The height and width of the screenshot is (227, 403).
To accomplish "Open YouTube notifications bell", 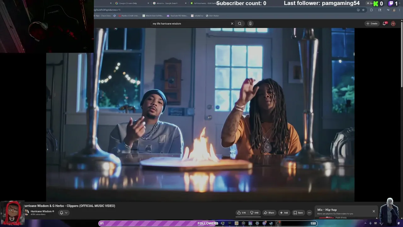I will coord(384,23).
